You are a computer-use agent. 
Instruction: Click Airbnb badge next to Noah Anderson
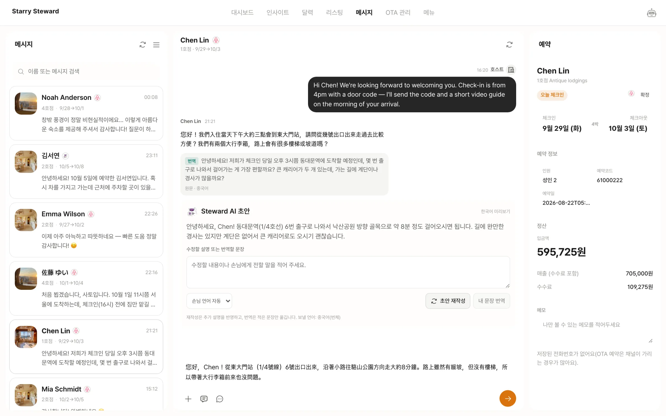click(x=97, y=98)
